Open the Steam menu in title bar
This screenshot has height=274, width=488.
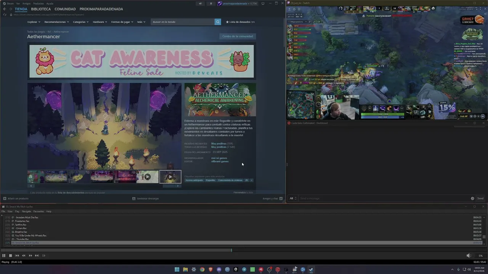[x=10, y=3]
